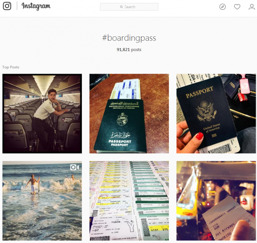Focus the Search input field

[129, 7]
